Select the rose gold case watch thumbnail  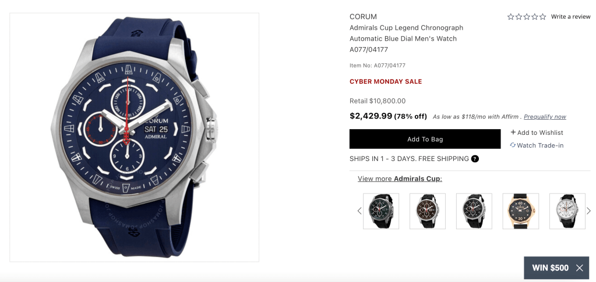tap(521, 211)
